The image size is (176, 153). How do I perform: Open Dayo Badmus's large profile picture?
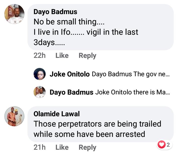tap(14, 14)
